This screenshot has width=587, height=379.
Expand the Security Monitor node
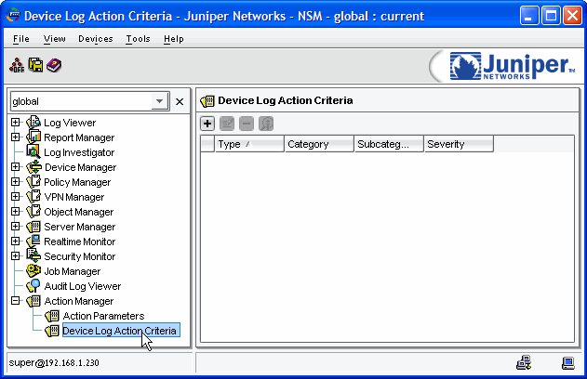[x=15, y=256]
